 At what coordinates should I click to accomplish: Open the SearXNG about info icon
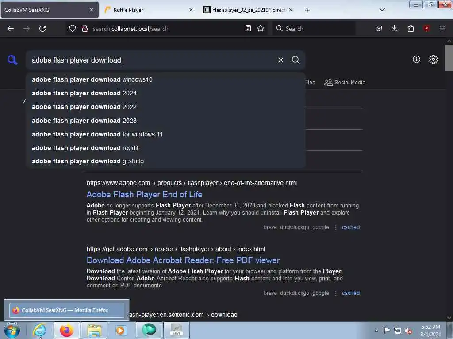click(x=416, y=60)
